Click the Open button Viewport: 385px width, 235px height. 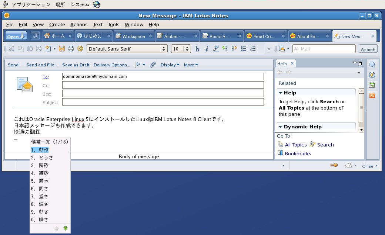(x=16, y=36)
